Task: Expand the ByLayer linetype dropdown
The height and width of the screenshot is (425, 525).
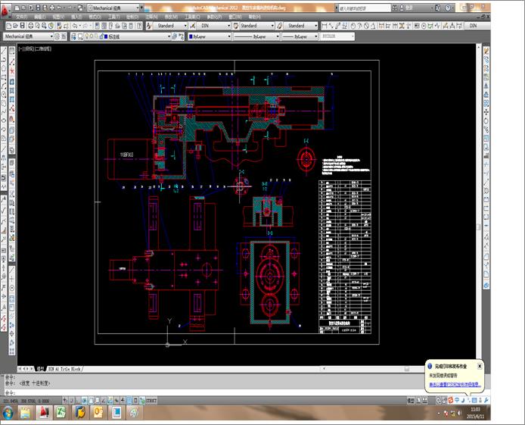Action: click(256, 36)
